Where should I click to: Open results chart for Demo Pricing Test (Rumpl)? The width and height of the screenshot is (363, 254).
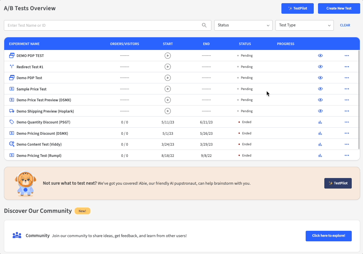[320, 155]
